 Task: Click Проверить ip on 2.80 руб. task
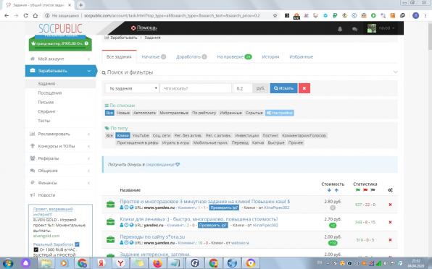tap(224, 208)
